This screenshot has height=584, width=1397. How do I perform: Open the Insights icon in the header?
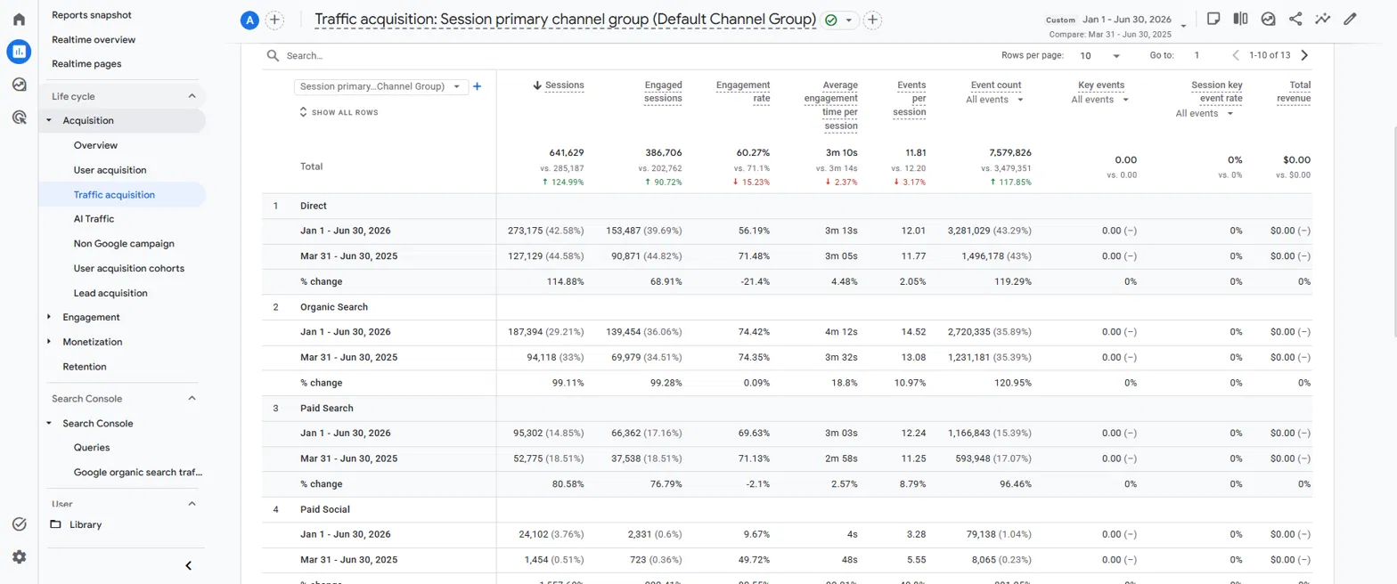coord(1268,19)
